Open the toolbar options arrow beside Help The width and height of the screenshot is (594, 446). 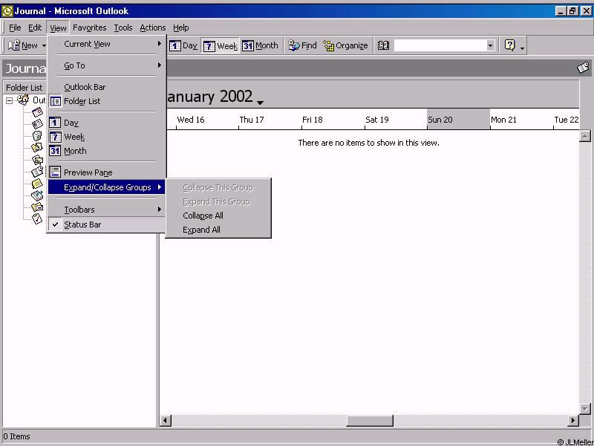523,47
